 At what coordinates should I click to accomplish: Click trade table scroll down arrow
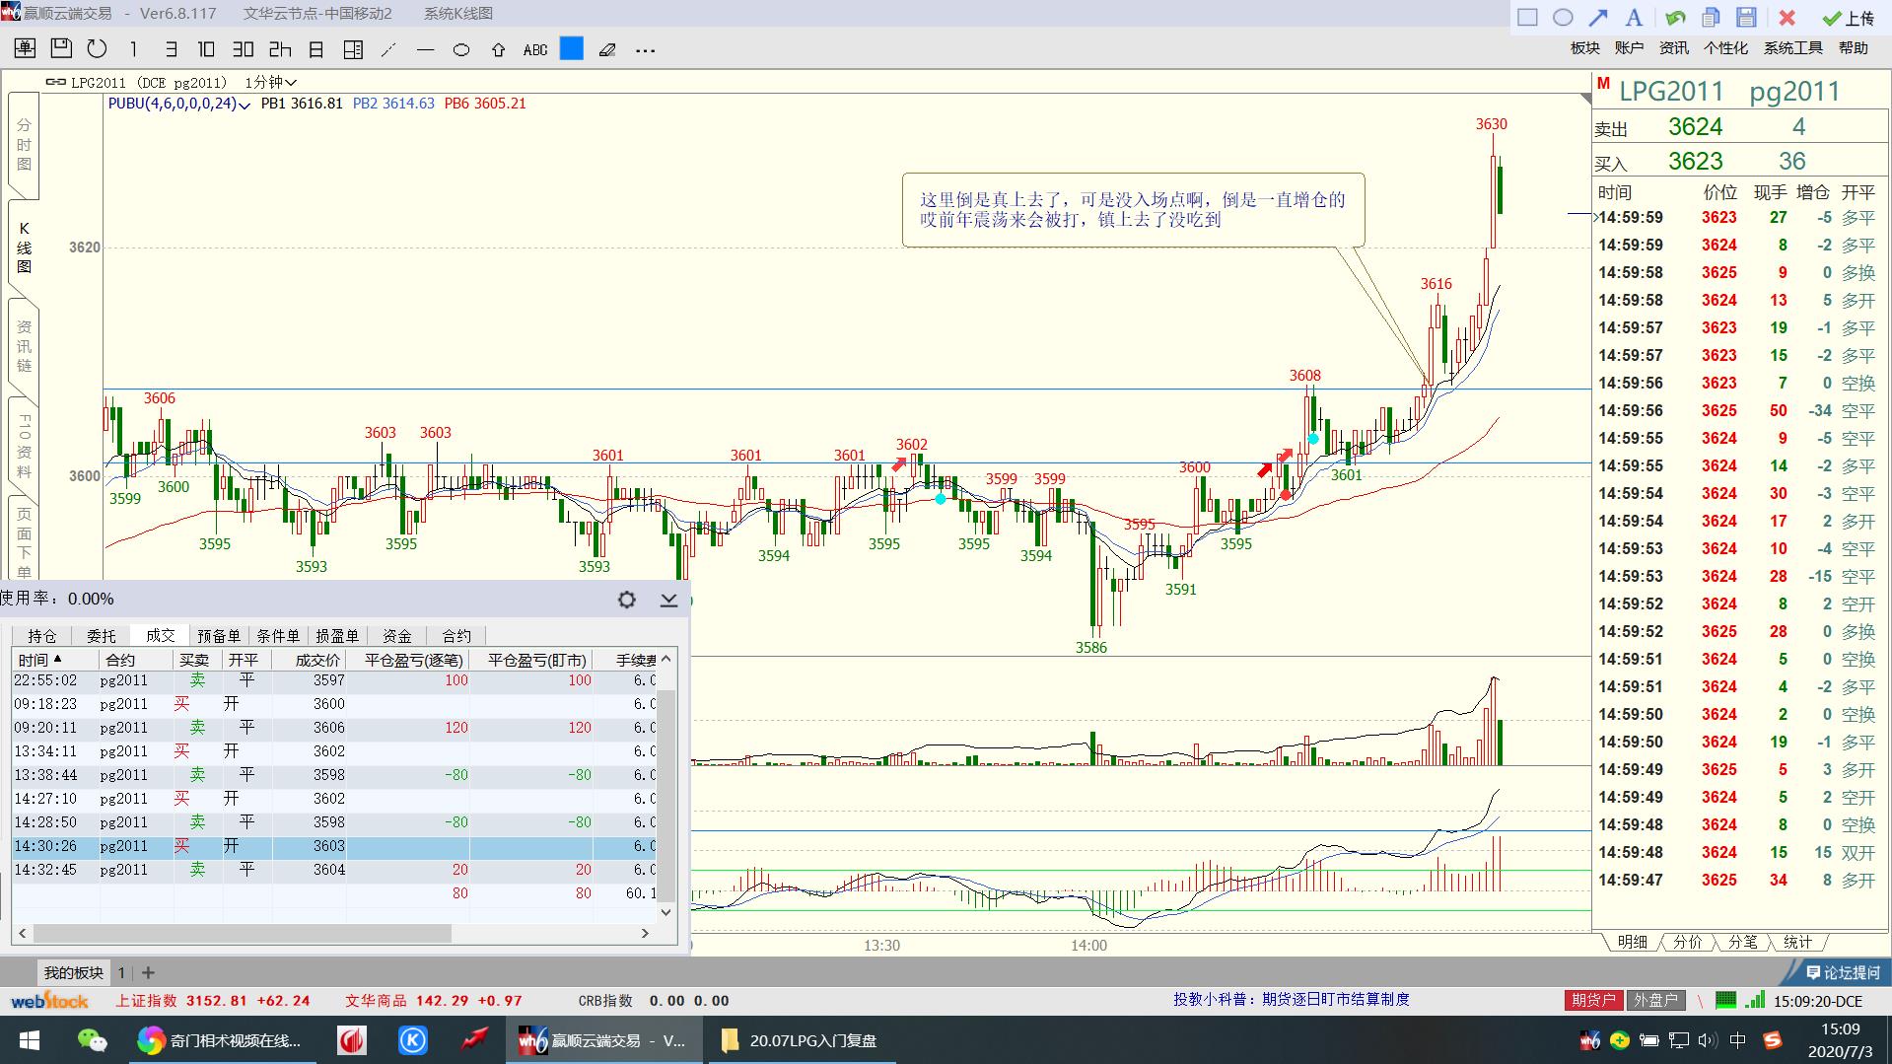pyautogui.click(x=666, y=912)
